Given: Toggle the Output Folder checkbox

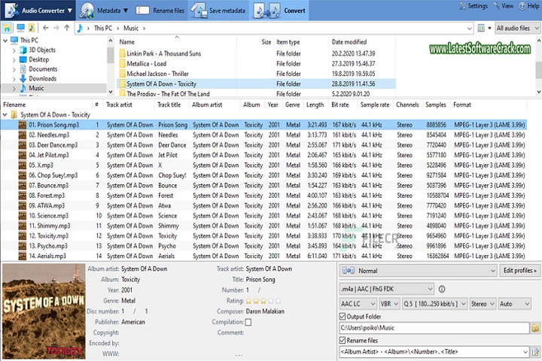Looking at the screenshot, I should (343, 317).
